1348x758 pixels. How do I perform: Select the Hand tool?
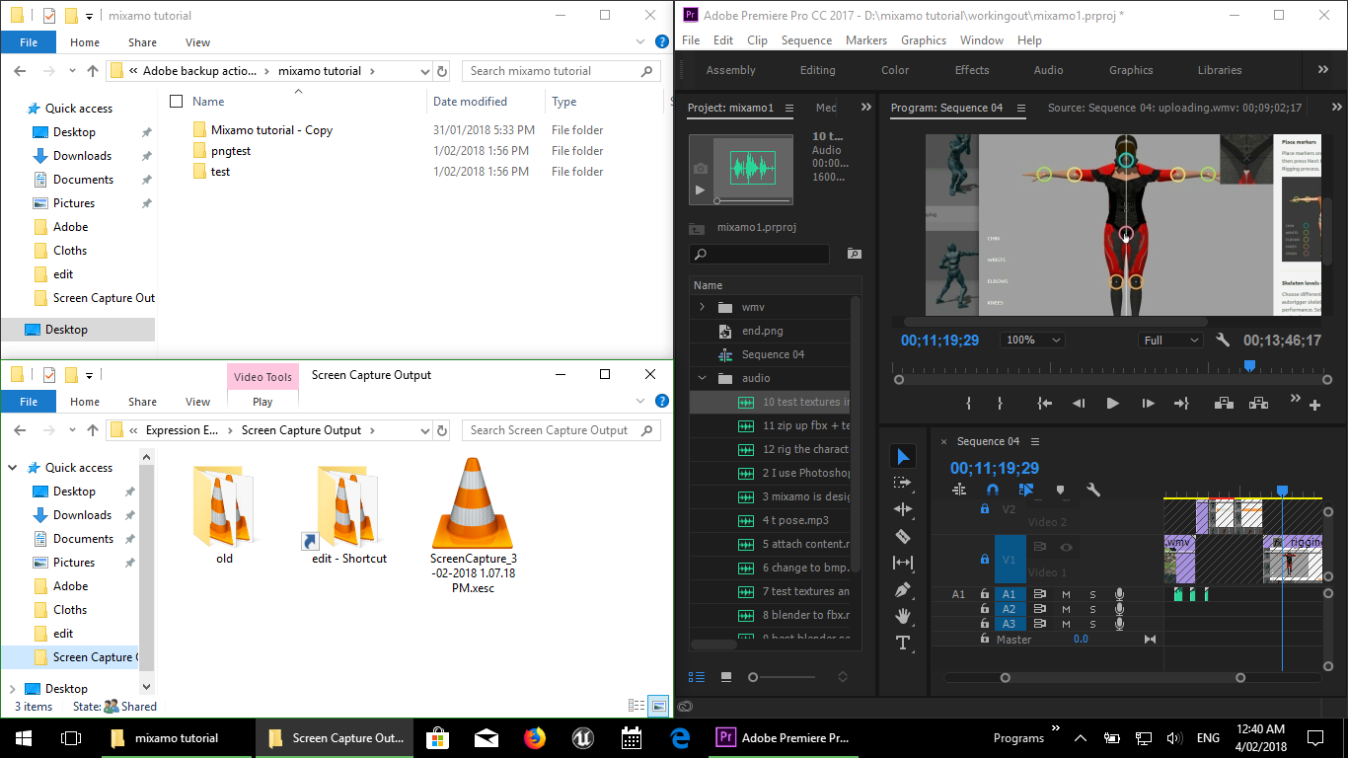click(x=902, y=616)
